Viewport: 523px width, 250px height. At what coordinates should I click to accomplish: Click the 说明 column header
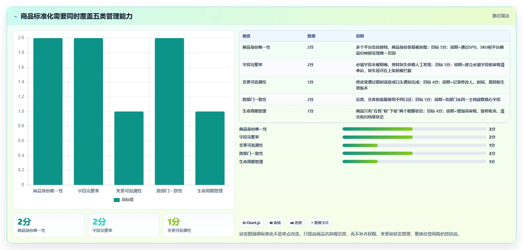(x=360, y=36)
